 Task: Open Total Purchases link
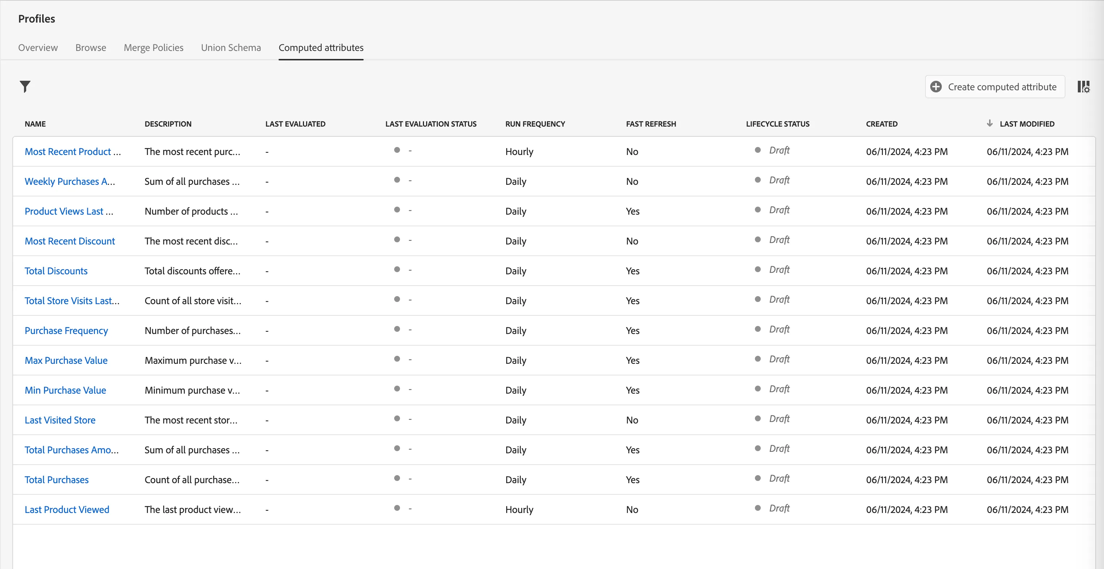click(57, 480)
